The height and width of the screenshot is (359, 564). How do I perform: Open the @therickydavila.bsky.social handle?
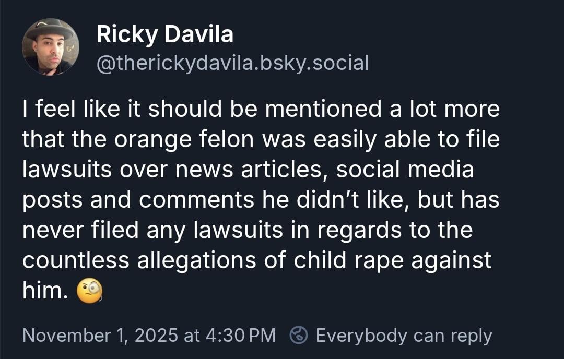click(232, 63)
